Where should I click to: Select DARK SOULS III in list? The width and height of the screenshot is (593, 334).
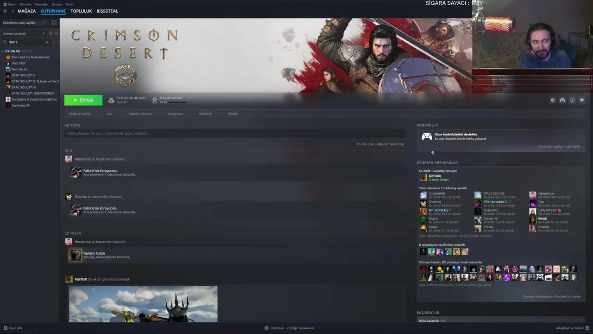click(x=24, y=87)
